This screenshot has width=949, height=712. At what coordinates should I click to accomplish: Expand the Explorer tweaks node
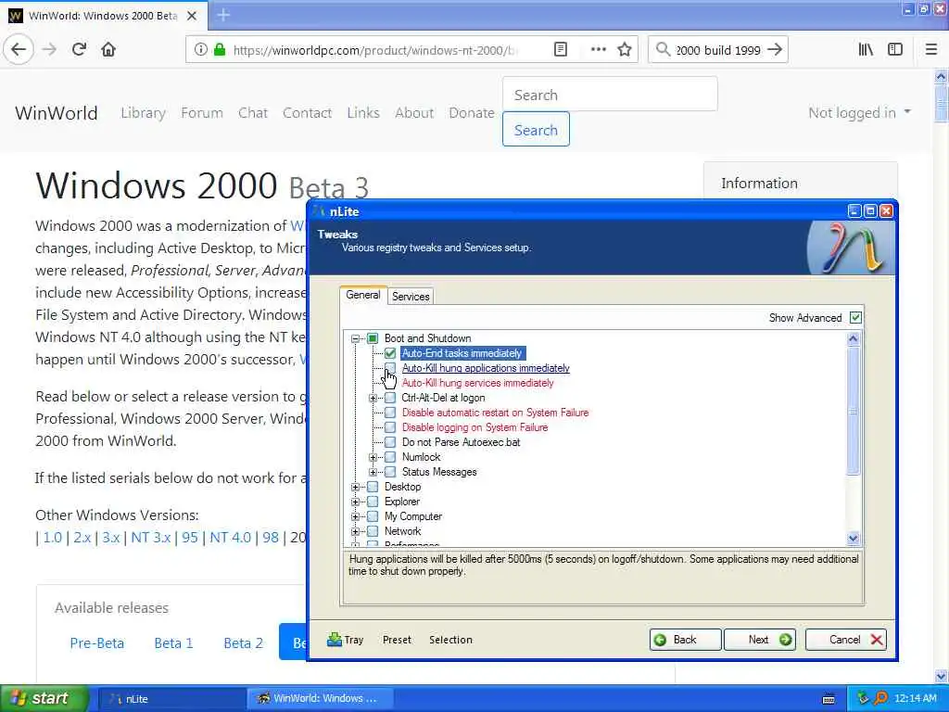point(355,502)
